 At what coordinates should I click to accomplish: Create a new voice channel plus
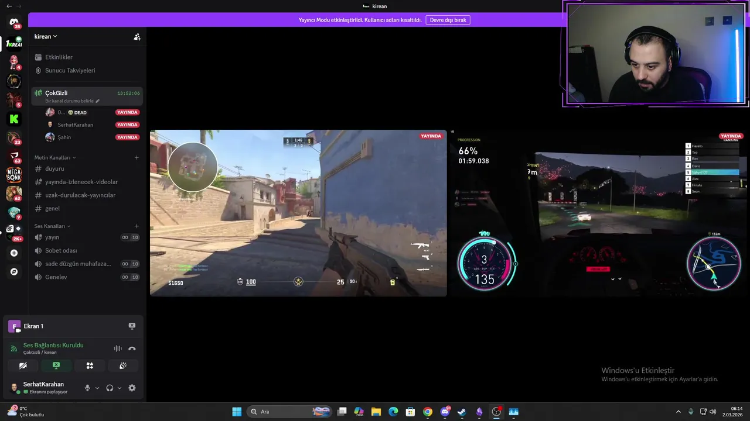point(137,226)
